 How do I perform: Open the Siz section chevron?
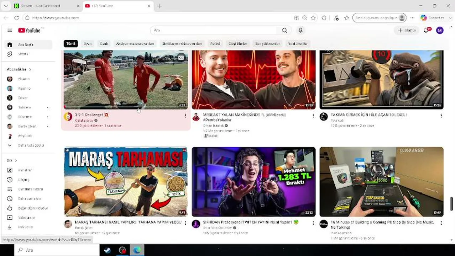tap(16, 160)
